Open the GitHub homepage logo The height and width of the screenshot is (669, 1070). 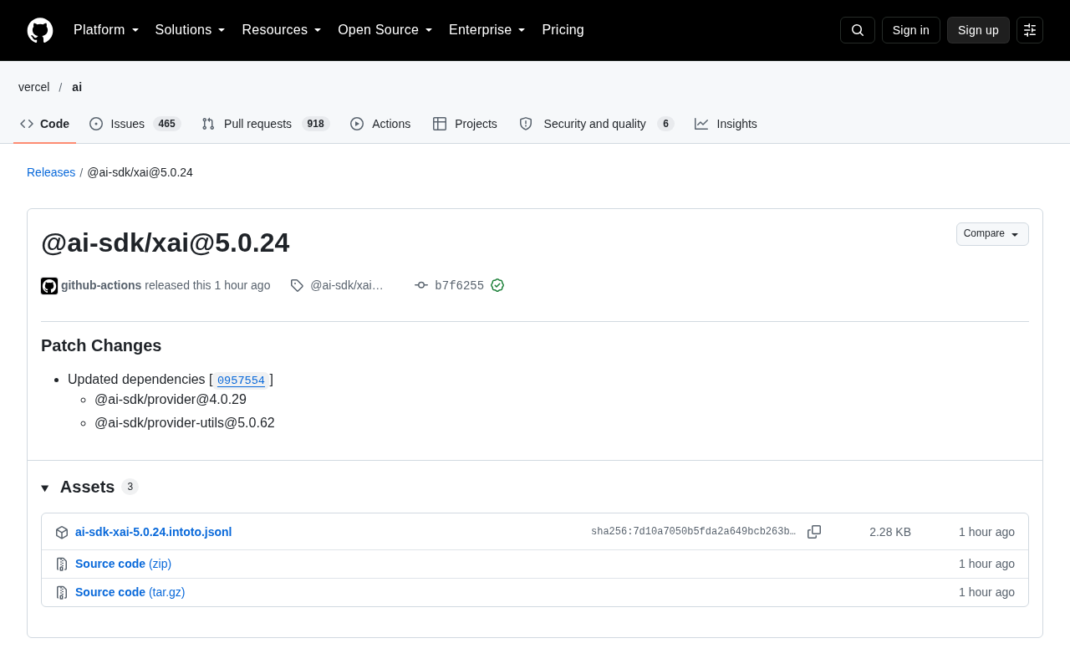point(40,30)
